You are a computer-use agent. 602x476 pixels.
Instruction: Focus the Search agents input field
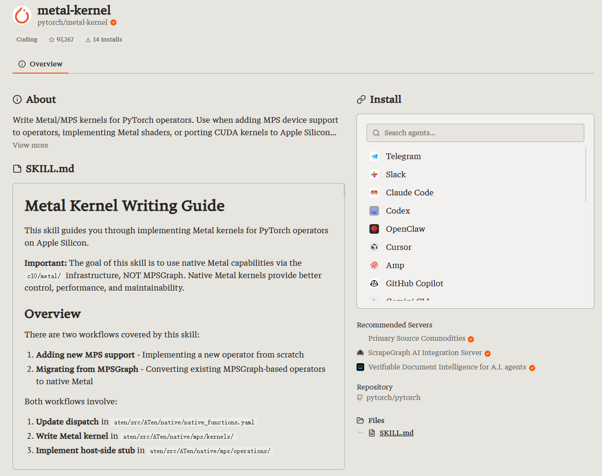pyautogui.click(x=475, y=133)
